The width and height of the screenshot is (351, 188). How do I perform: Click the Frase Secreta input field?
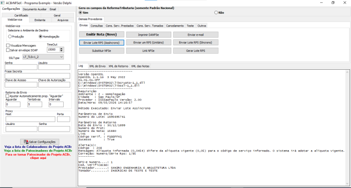37,76
